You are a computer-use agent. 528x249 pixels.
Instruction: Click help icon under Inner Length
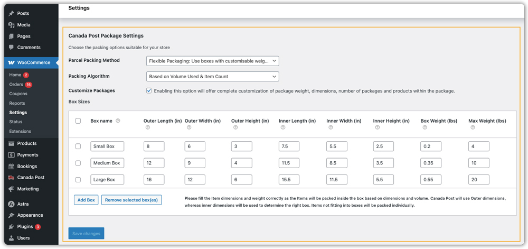tap(283, 128)
